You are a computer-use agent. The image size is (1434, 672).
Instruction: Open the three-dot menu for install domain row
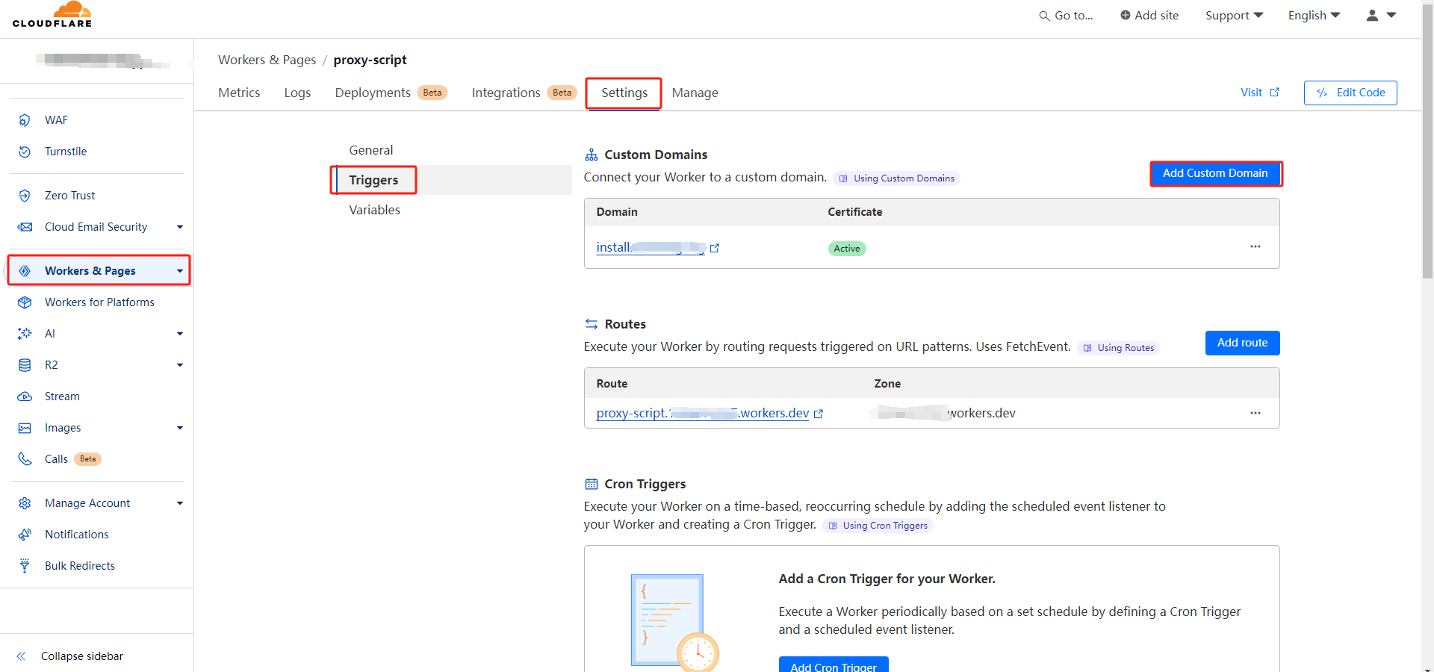click(x=1255, y=246)
